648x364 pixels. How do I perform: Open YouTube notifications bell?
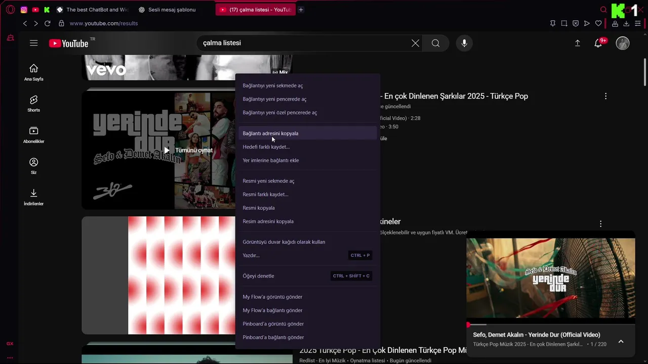pos(598,43)
